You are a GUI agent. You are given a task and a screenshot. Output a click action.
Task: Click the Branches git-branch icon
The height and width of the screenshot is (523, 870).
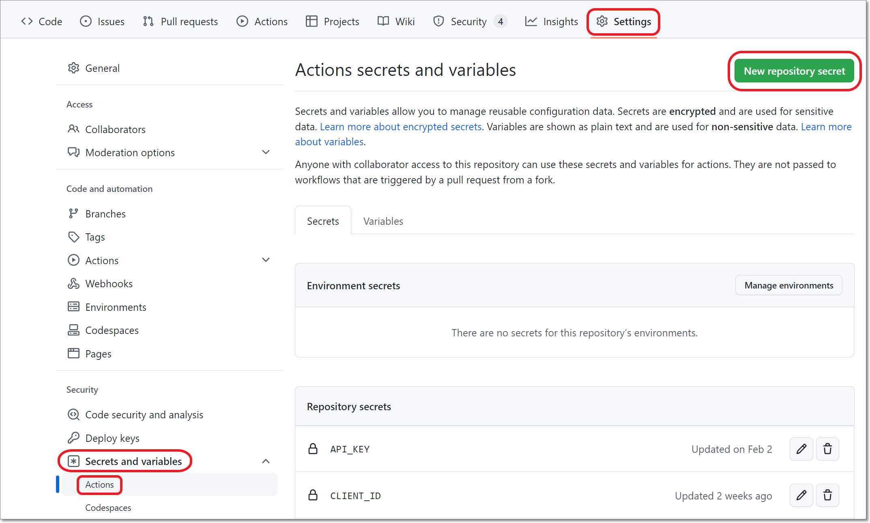click(x=73, y=214)
